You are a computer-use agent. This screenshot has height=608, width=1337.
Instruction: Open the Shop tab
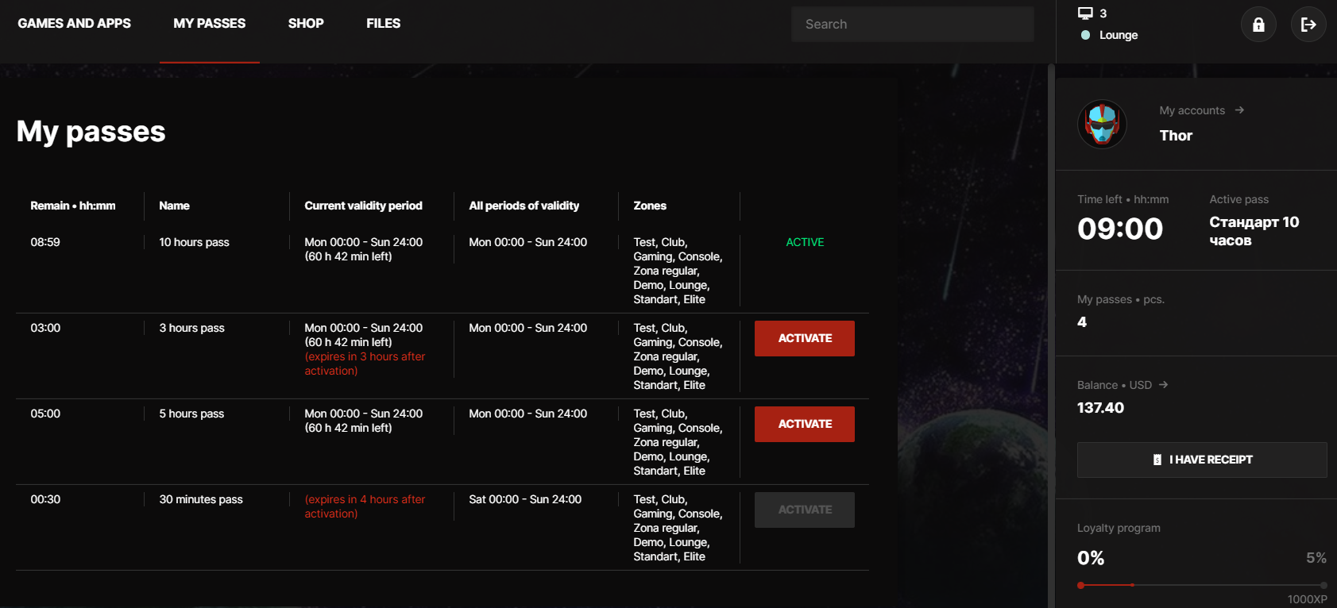[x=306, y=24]
